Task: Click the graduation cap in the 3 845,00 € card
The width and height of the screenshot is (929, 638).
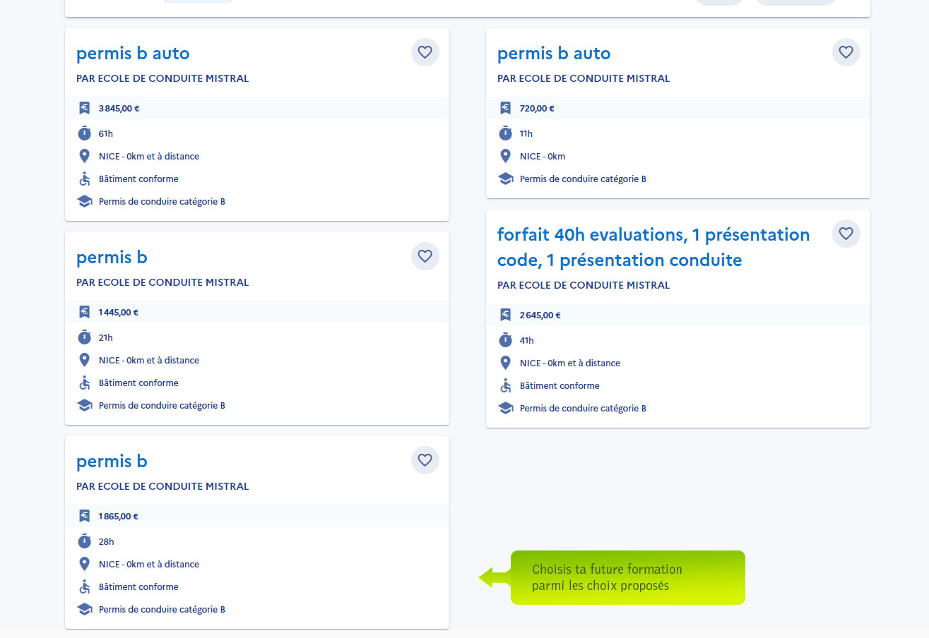Action: pos(85,201)
